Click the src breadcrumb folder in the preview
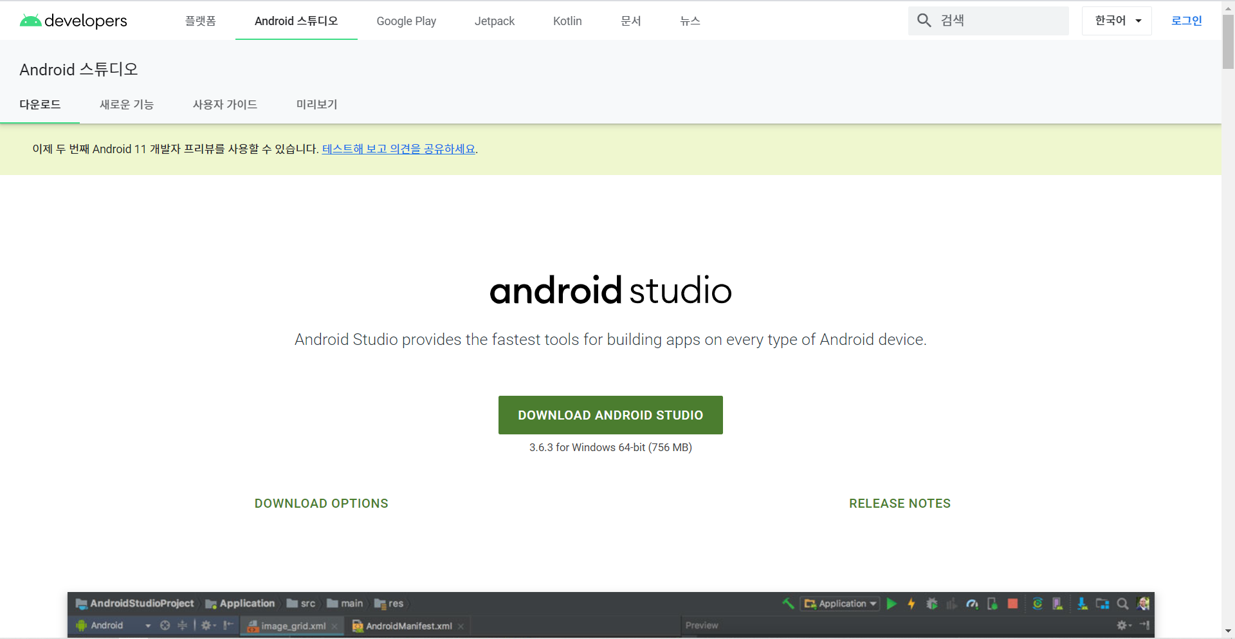Viewport: 1235px width, 639px height. [x=301, y=604]
